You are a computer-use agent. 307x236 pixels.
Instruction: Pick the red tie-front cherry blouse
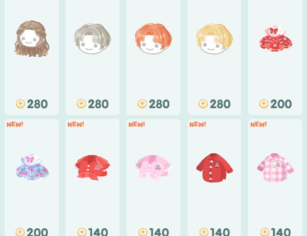pos(93,167)
